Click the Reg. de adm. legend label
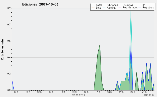Viewport: 157px width, 97px height. click(x=130, y=8)
